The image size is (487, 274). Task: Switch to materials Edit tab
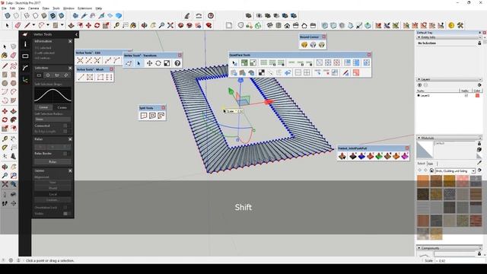431,164
